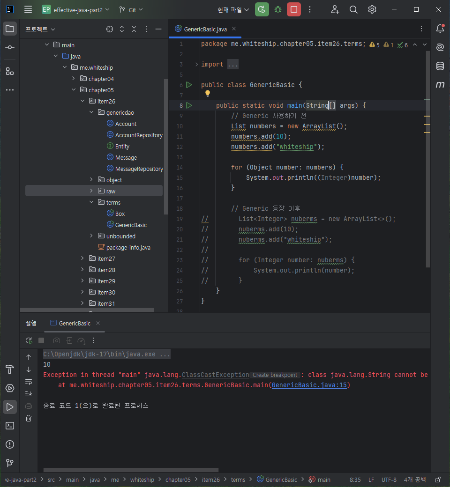Viewport: 450px width, 487px height.
Task: Open the Git dropdown menu
Action: click(131, 10)
